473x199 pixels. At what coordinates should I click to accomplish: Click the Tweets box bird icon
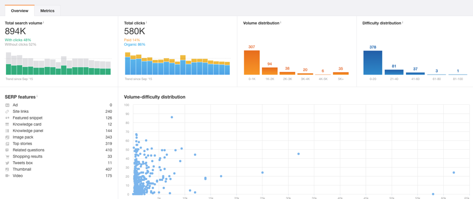coord(8,163)
